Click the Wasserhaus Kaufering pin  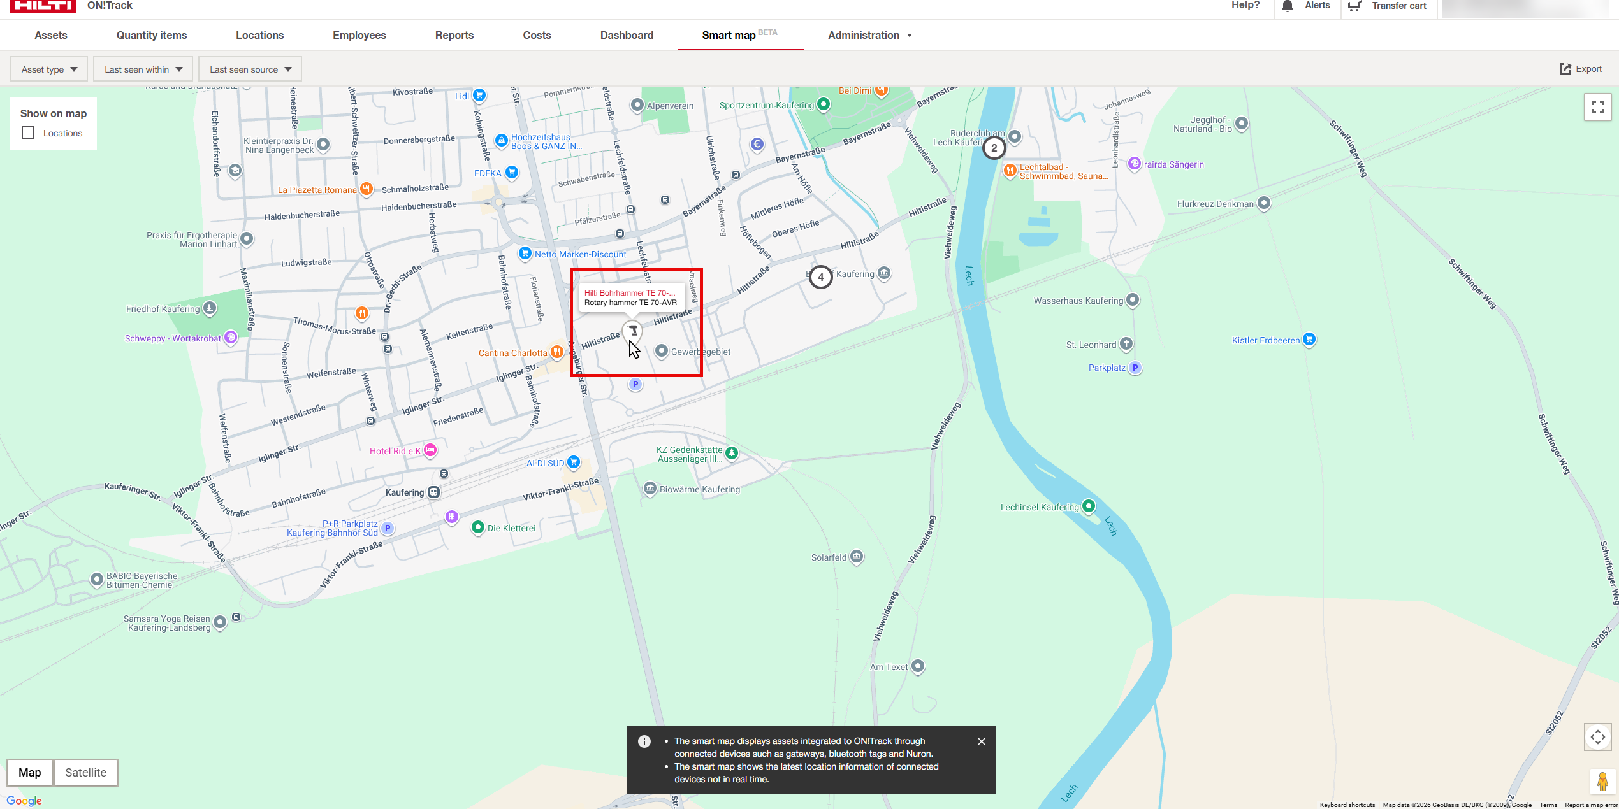(x=1133, y=299)
